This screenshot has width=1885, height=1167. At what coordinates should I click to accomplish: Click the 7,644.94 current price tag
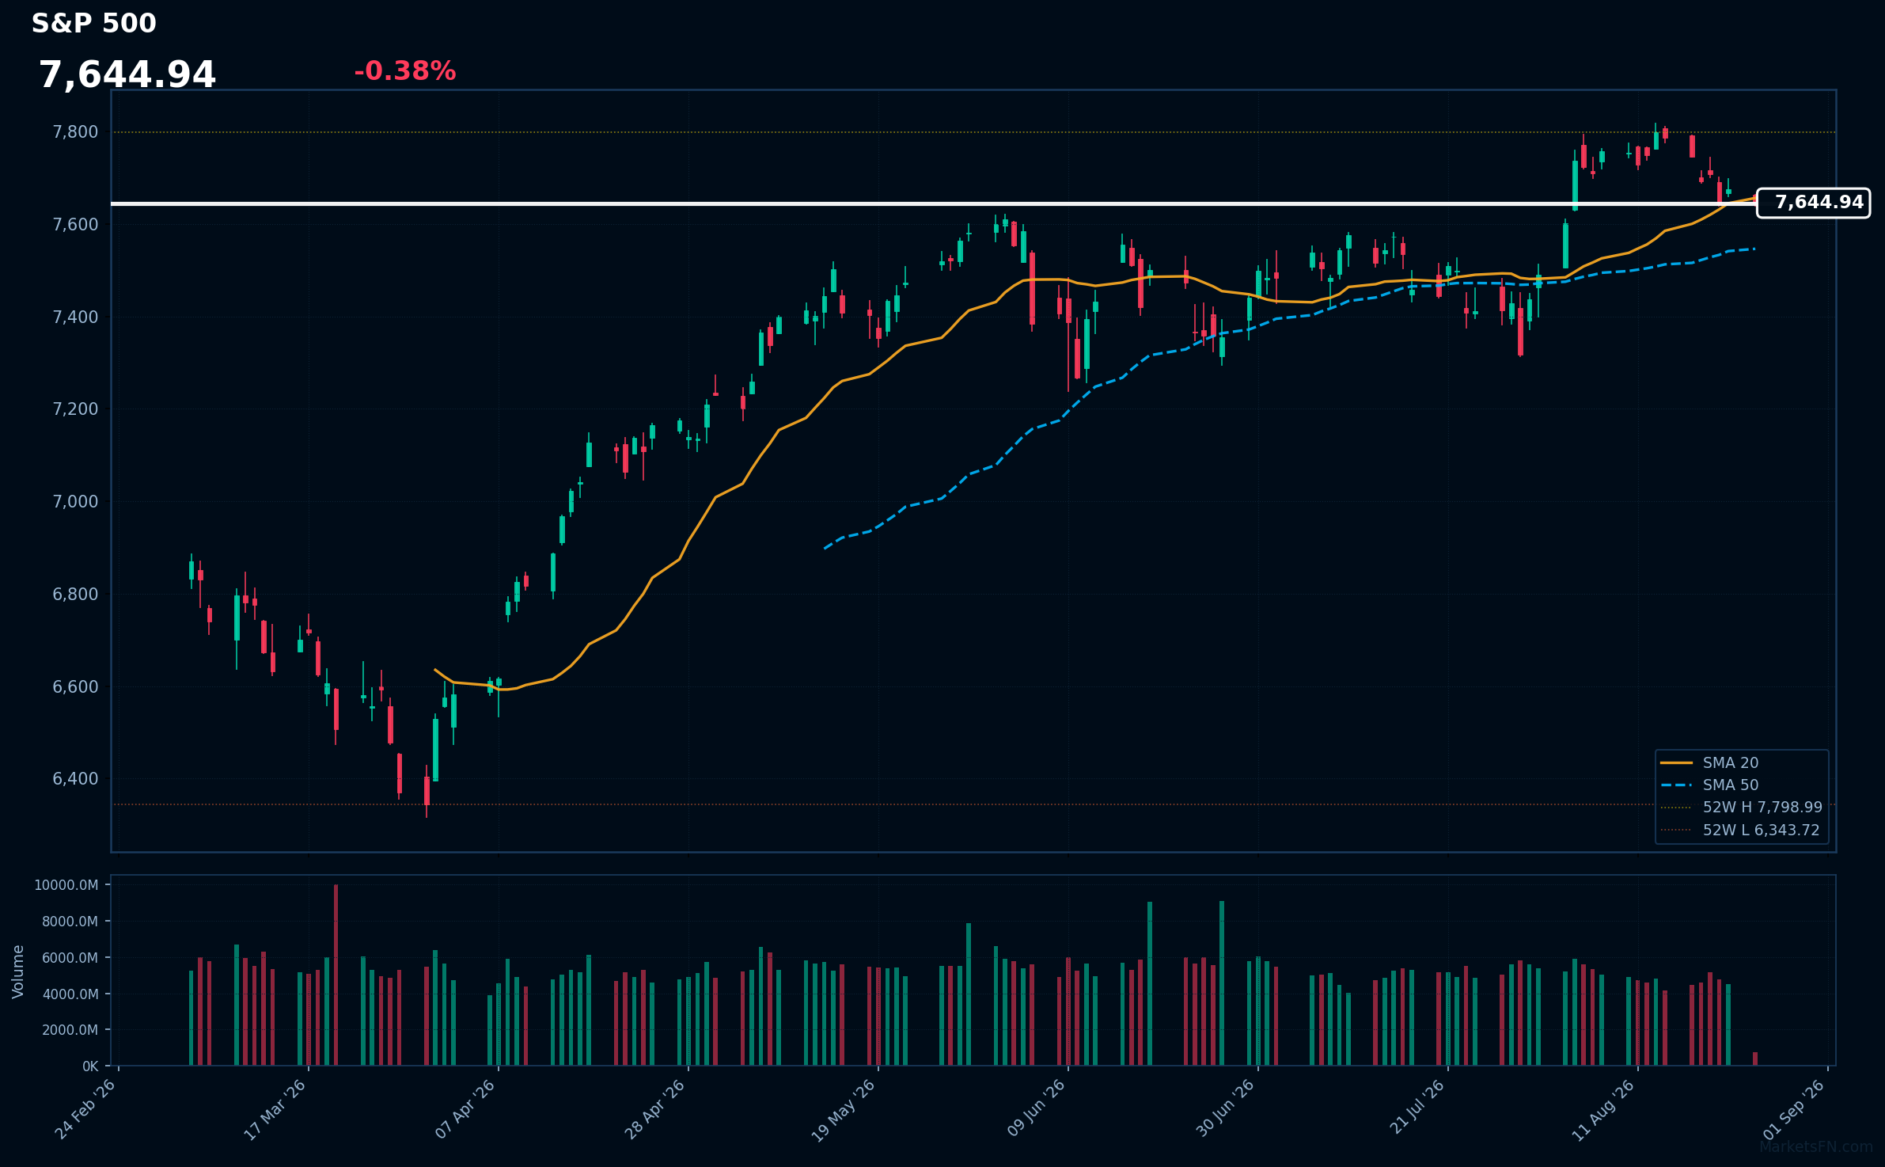[x=1813, y=203]
